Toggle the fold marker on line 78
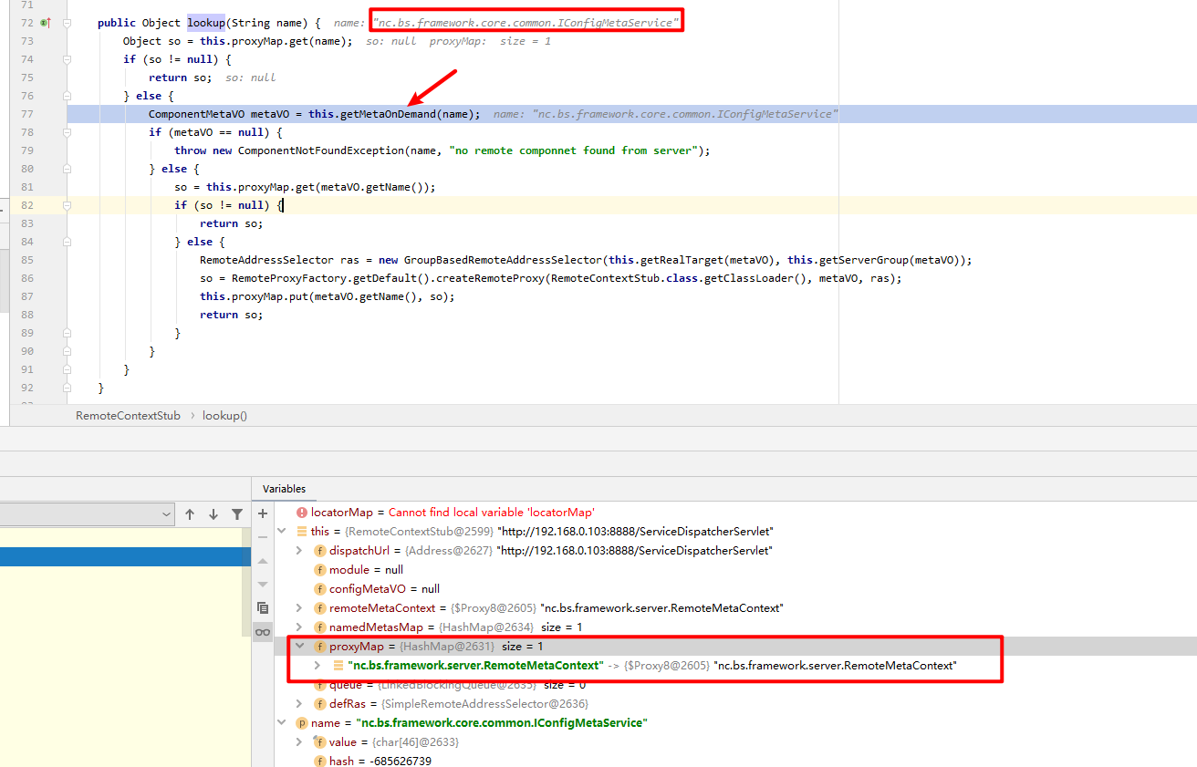Viewport: 1197px width, 767px height. (67, 132)
